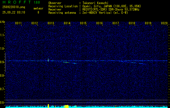Screen dimensions: 170x108
Task: Click the kHz axis unit label
Action: pyautogui.click(x=2, y=22)
